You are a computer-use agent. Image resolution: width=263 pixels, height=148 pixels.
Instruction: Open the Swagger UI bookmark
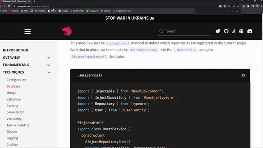tap(92, 11)
